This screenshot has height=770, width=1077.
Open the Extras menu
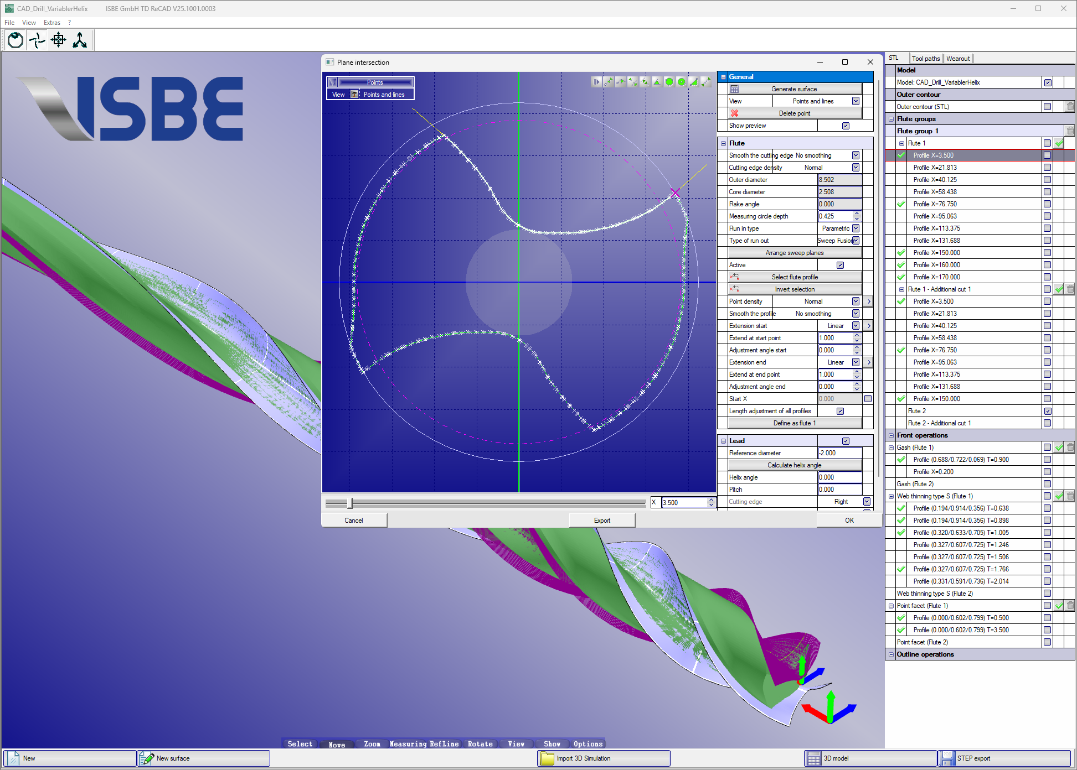pyautogui.click(x=51, y=23)
